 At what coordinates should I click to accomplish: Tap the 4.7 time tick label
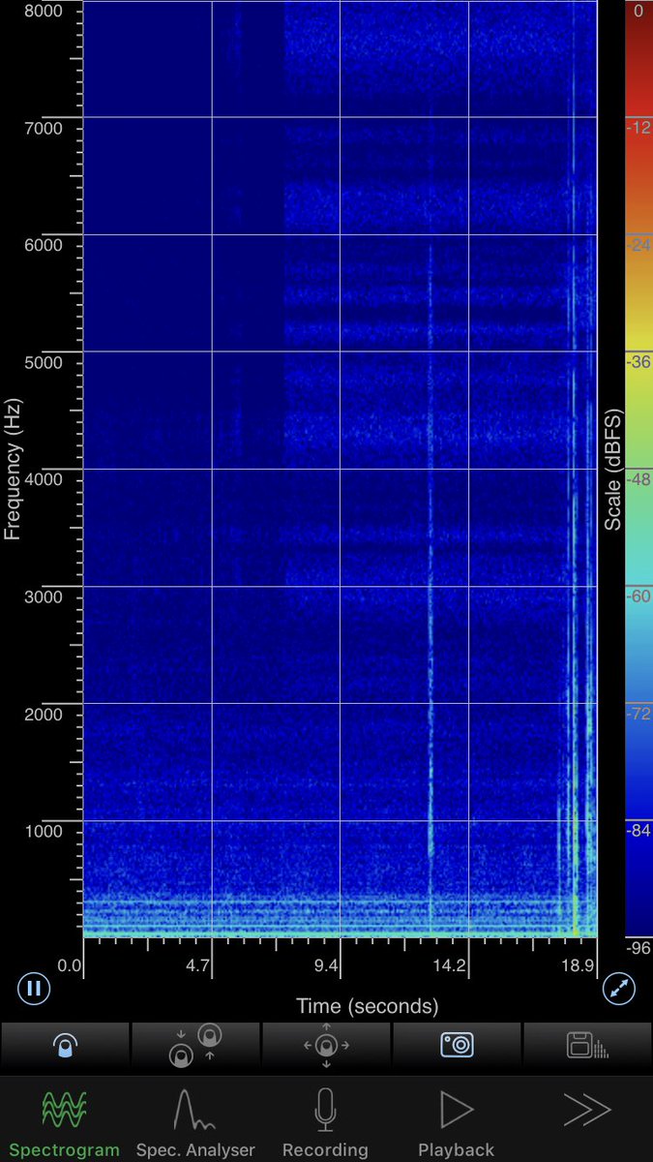click(x=198, y=965)
